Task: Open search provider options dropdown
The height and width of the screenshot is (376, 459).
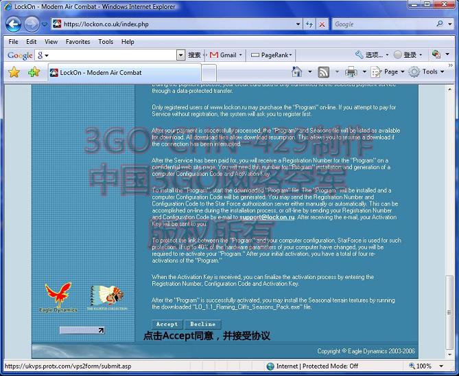Action: [449, 24]
